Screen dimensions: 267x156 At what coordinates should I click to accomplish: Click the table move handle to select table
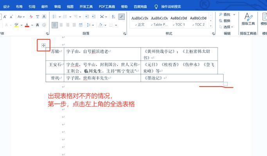click(44, 45)
